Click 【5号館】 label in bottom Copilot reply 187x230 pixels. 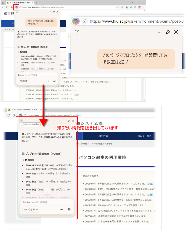(x=29, y=160)
